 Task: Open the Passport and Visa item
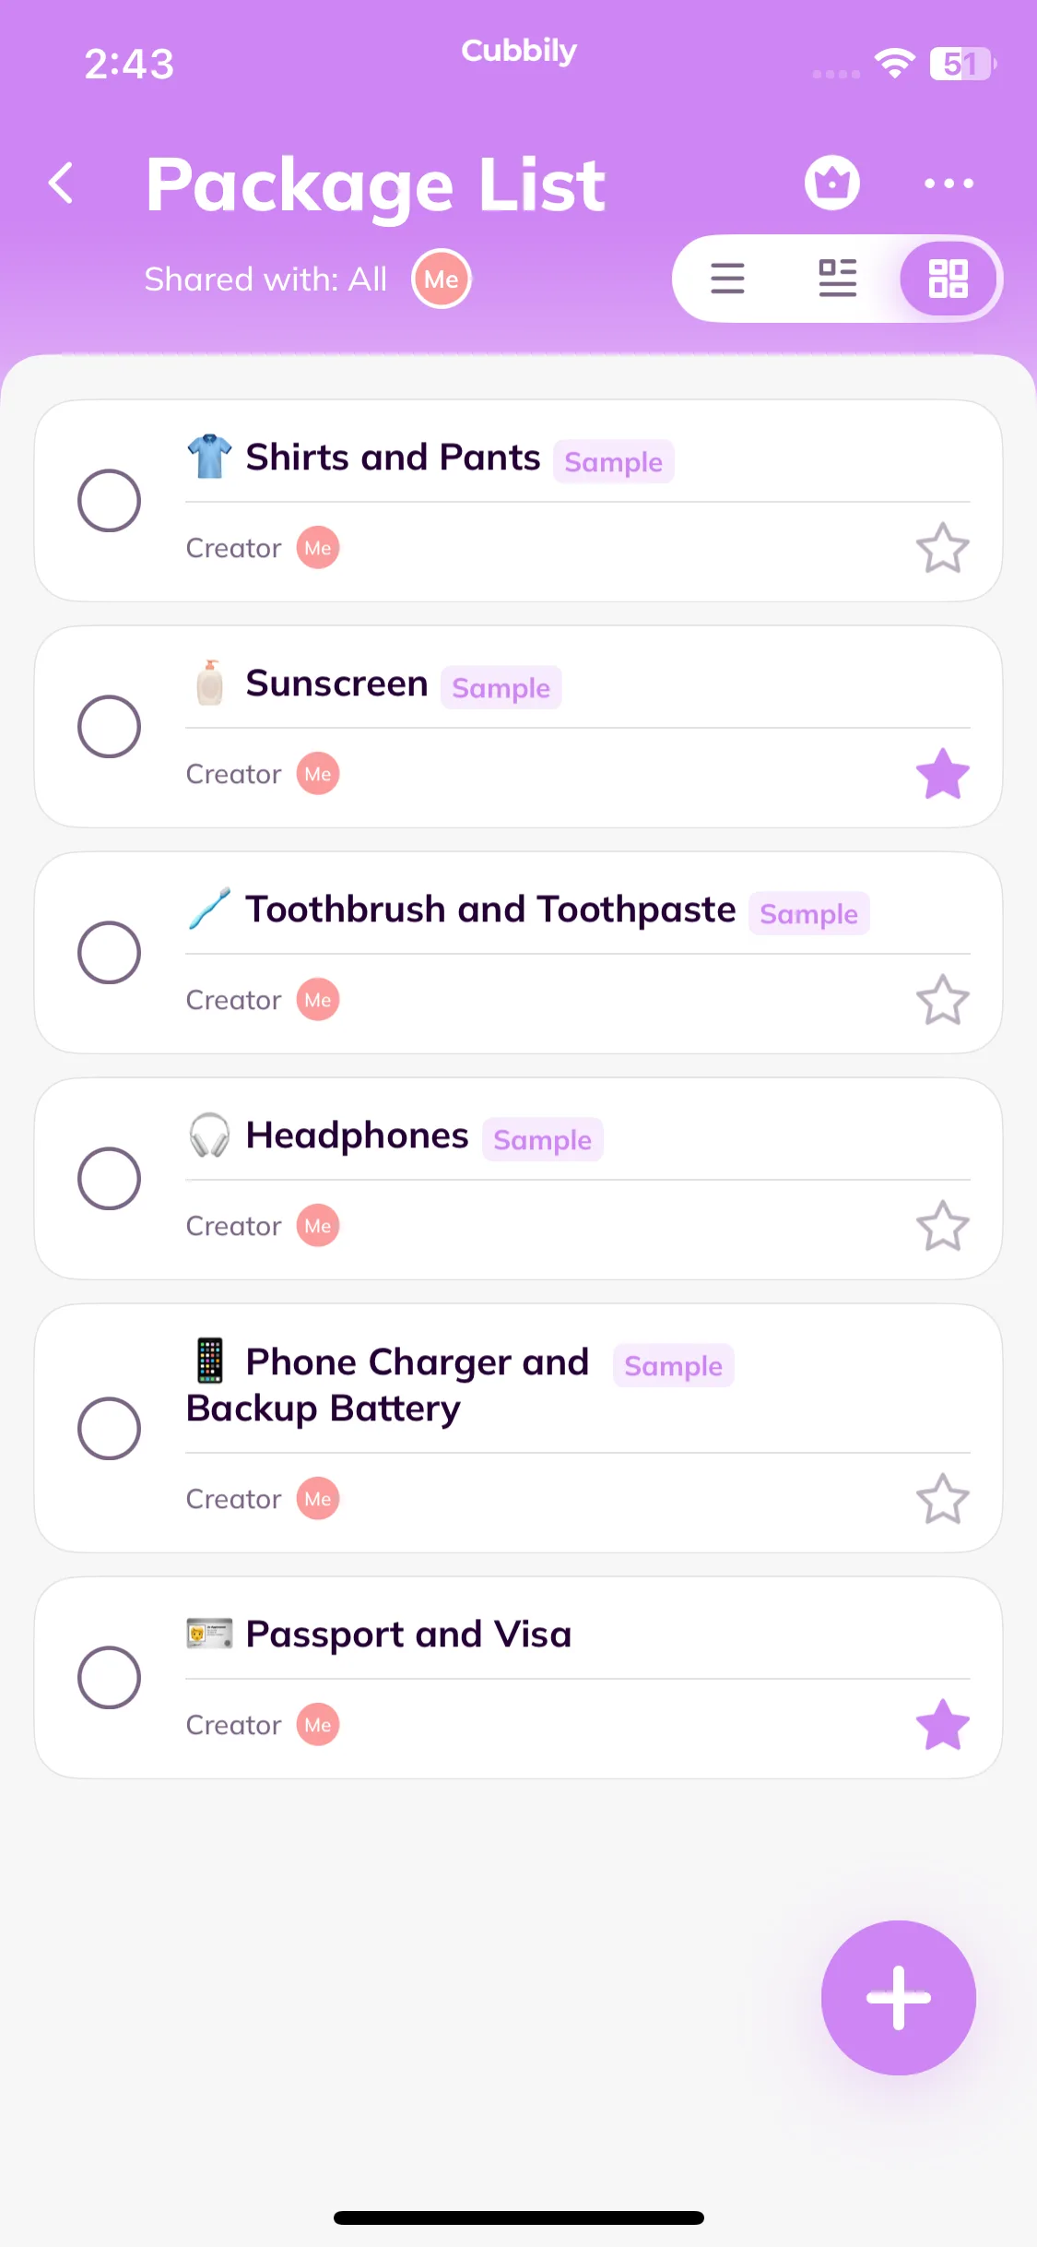coord(408,1635)
